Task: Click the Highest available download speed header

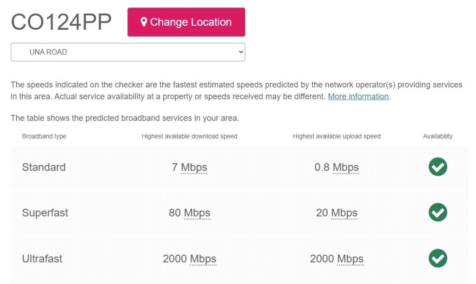Action: [x=190, y=136]
